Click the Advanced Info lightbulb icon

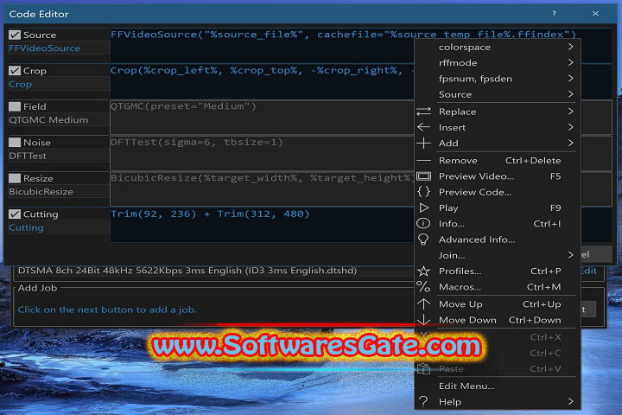[423, 239]
